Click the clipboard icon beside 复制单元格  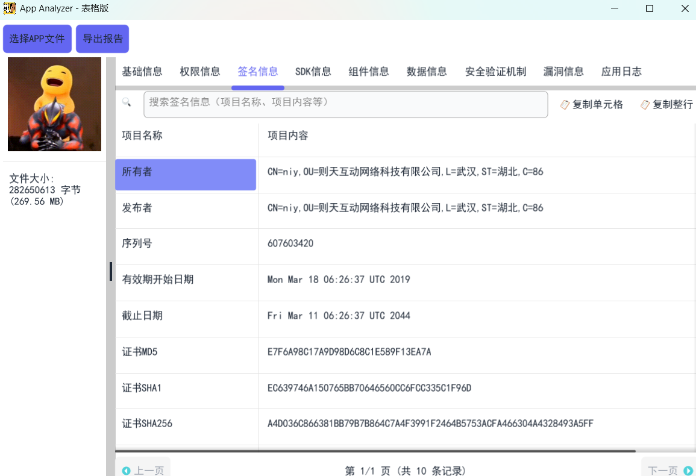565,104
